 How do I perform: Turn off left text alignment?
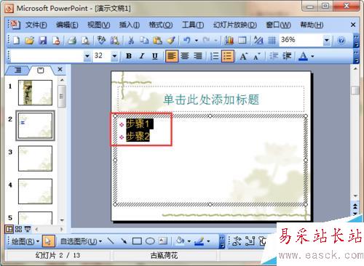pos(172,56)
